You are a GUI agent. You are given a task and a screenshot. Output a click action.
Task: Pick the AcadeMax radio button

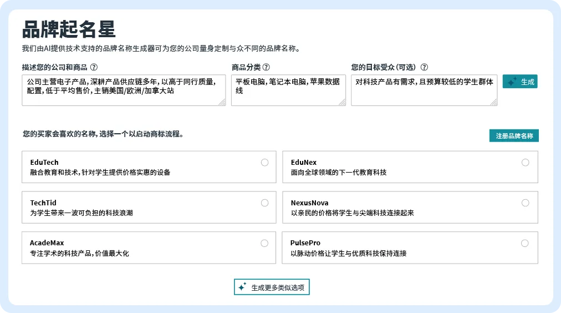coord(264,243)
